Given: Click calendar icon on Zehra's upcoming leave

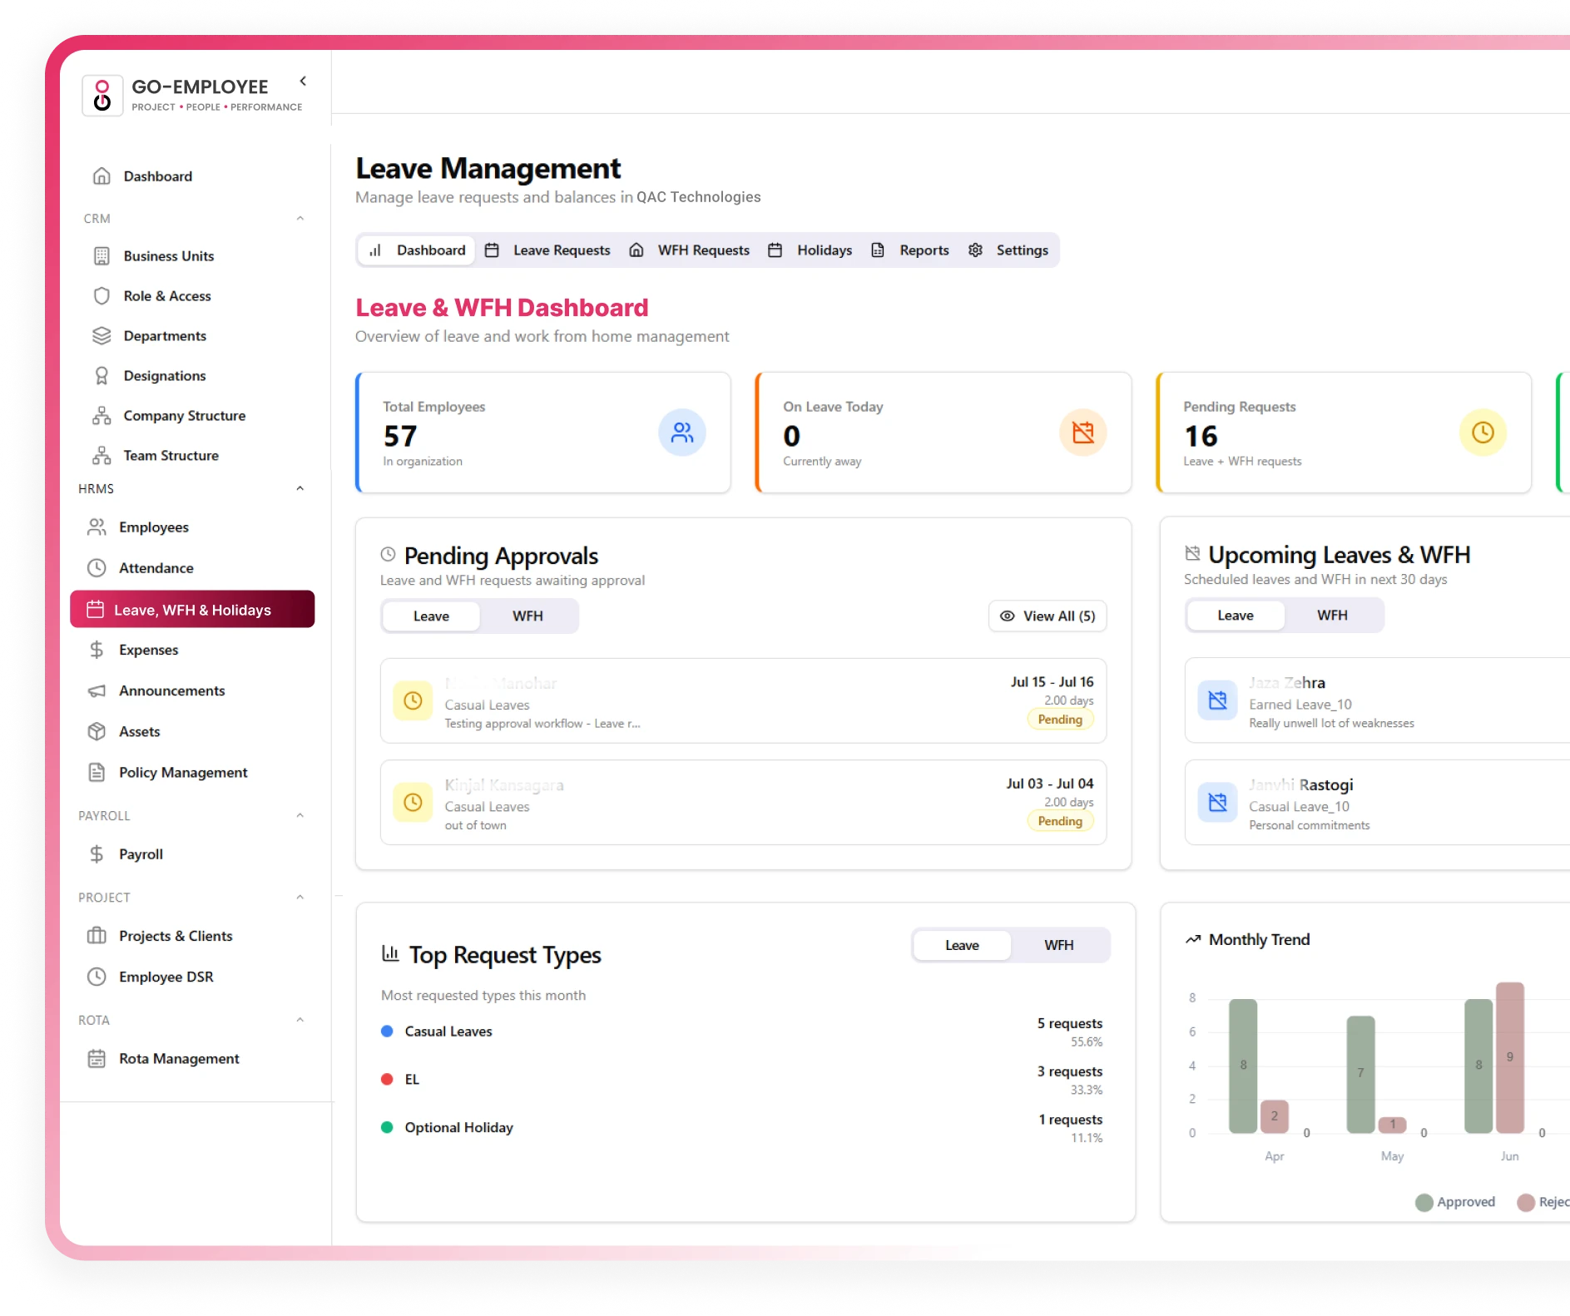Looking at the screenshot, I should tap(1217, 700).
